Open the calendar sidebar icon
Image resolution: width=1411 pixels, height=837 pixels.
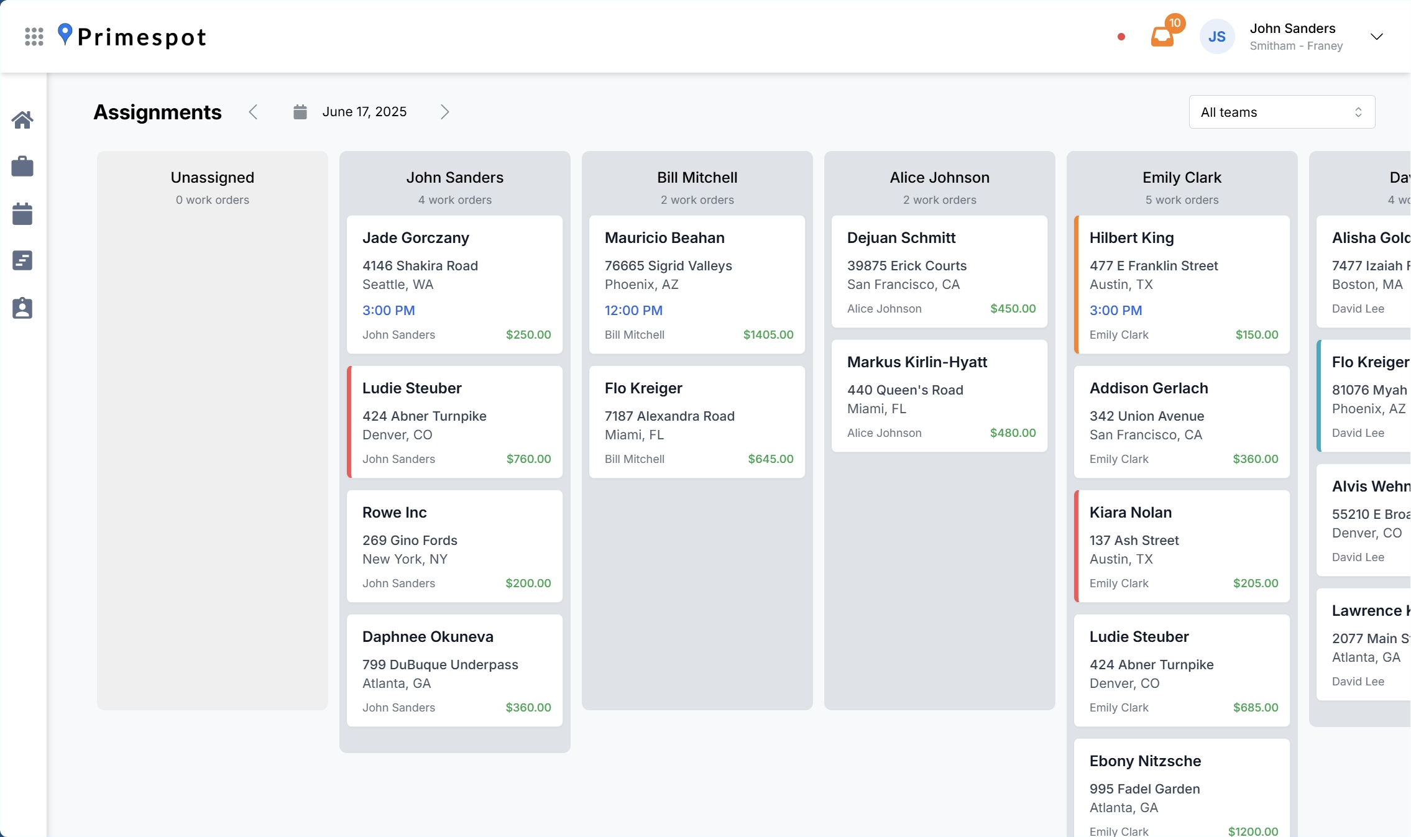click(x=22, y=214)
